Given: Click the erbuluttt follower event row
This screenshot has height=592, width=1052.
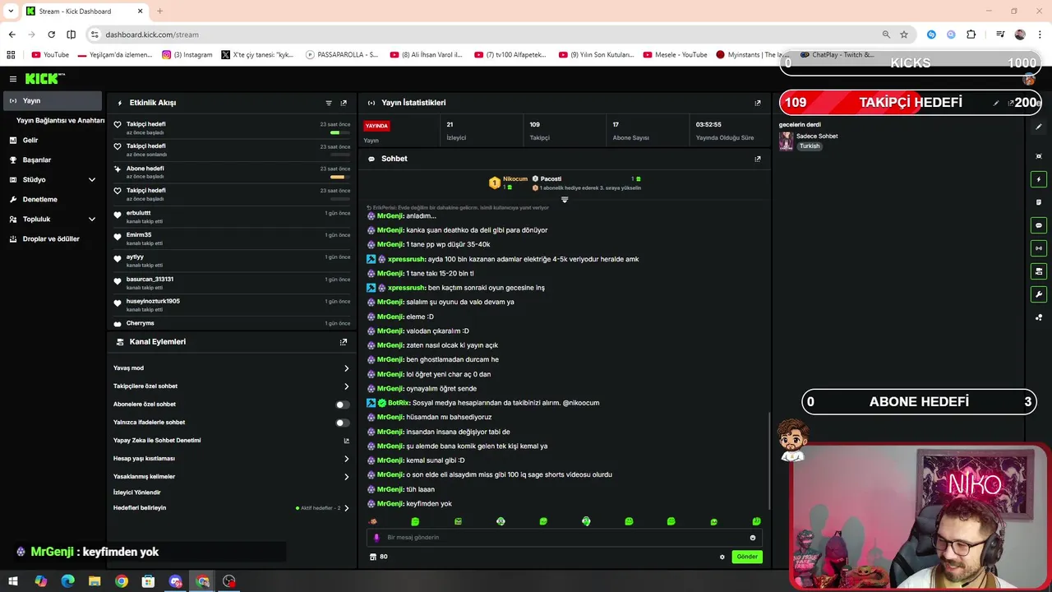Looking at the screenshot, I should 233,216.
